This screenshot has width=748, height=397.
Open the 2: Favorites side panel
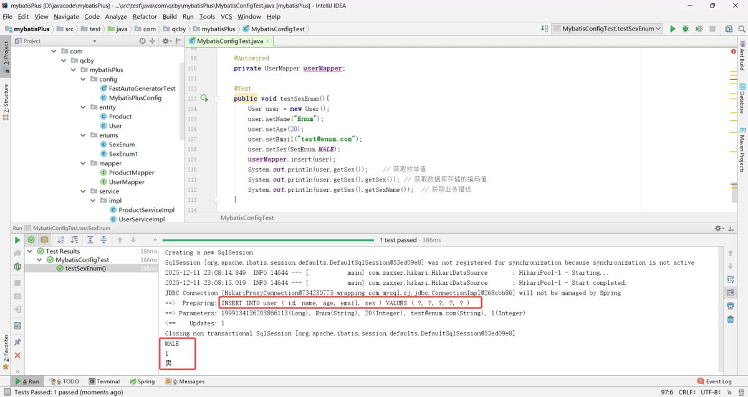[x=6, y=352]
